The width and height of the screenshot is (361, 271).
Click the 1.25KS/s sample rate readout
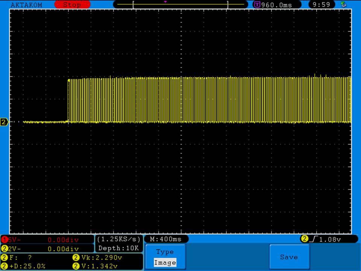pos(119,239)
